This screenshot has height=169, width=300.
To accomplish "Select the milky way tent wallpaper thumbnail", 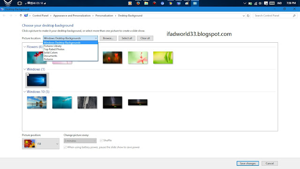I will click(x=112, y=102).
